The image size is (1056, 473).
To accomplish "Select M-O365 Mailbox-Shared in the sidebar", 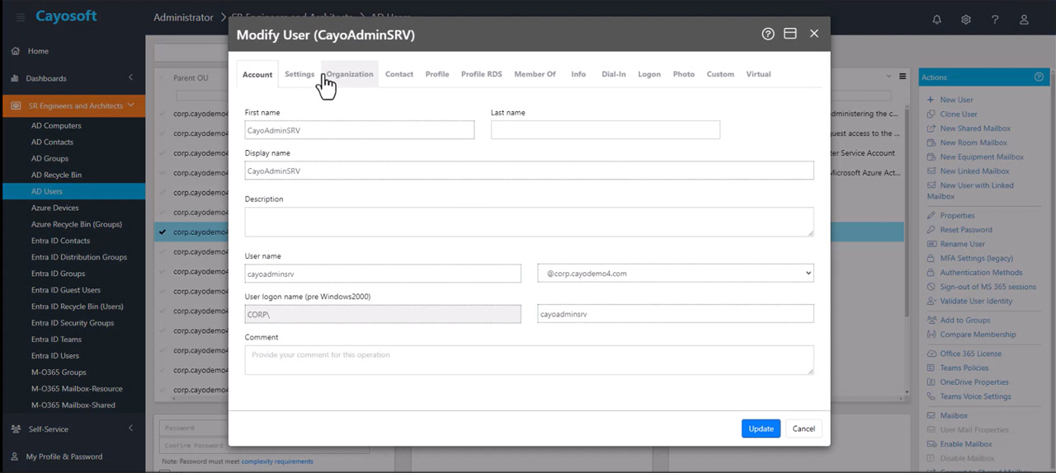I will [x=73, y=405].
